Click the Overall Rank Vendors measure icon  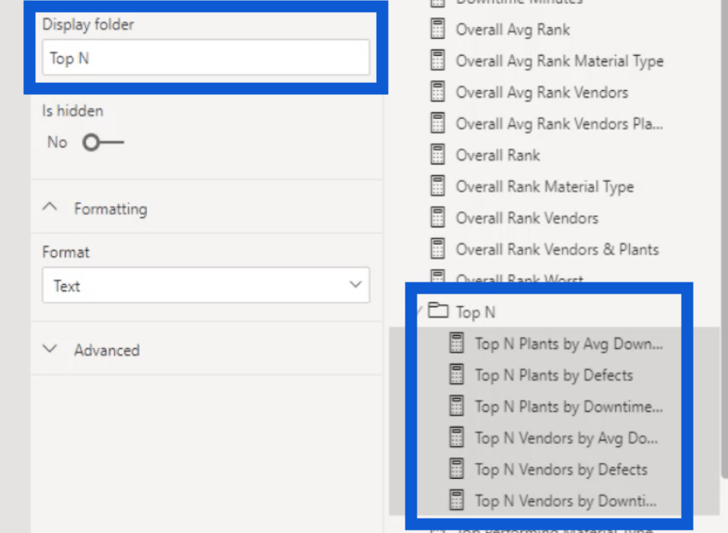coord(437,217)
